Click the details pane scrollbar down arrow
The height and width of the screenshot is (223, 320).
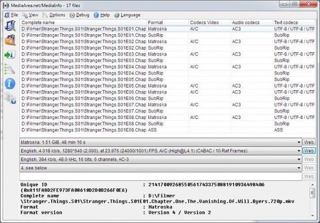click(313, 216)
